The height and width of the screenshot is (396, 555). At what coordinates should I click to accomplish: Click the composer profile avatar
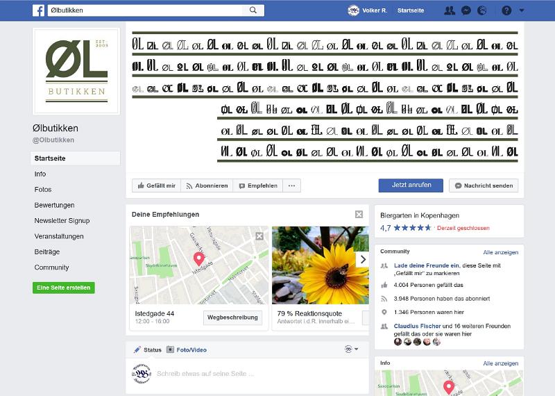(142, 374)
